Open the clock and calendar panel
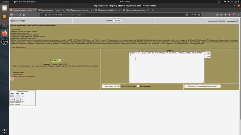This screenshot has width=241, height=135. (125, 1)
